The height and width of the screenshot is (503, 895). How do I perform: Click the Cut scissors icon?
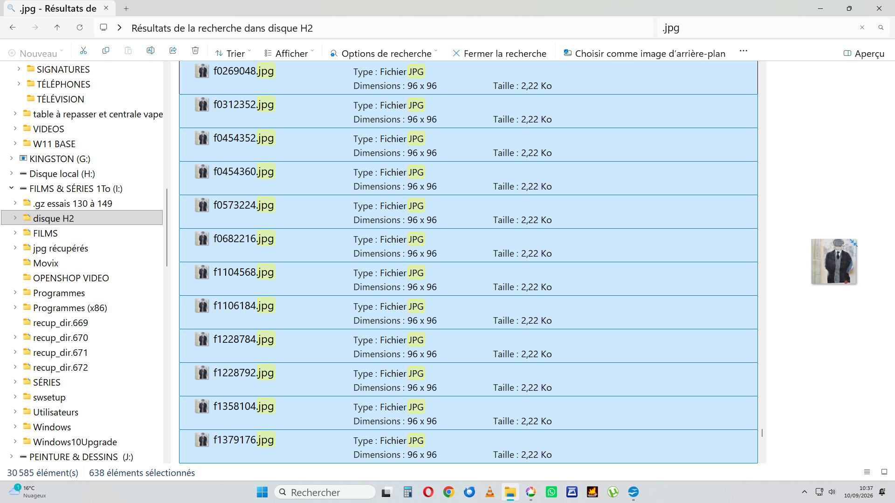click(83, 51)
